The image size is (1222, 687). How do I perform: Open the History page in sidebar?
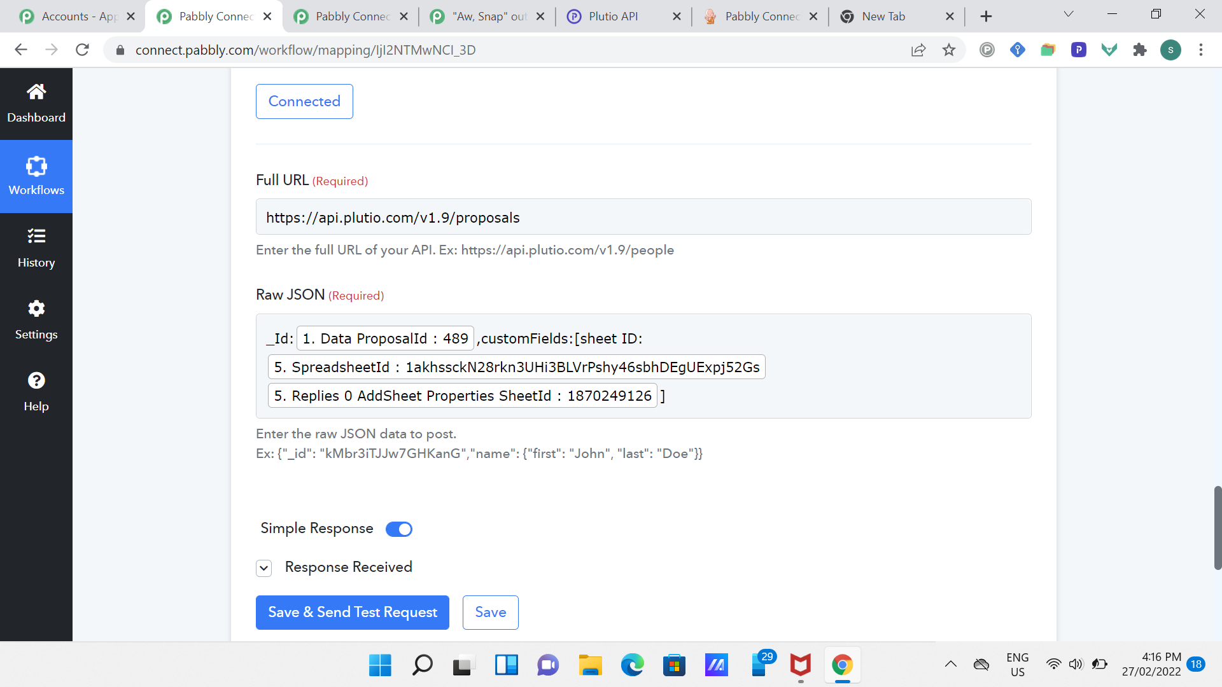click(x=36, y=248)
